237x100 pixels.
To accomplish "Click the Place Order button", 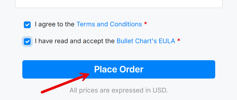I will (x=119, y=70).
